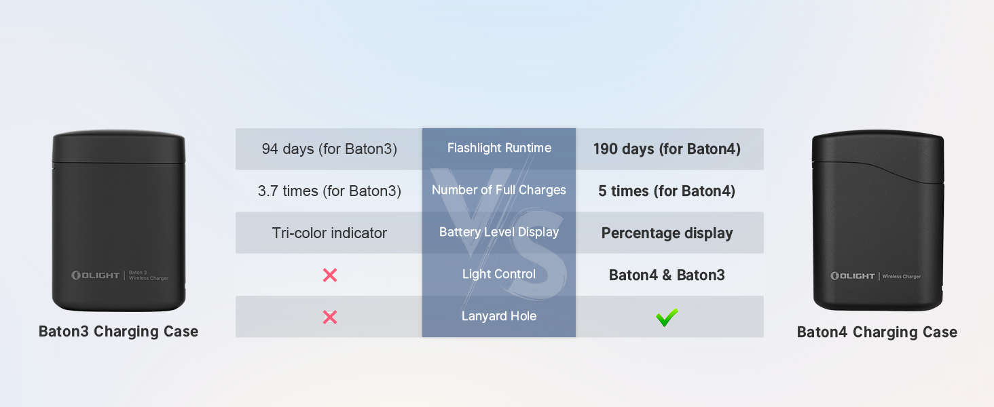Screen dimensions: 994x407
Task: Click the red X in the Light Control row
Action: (x=330, y=275)
